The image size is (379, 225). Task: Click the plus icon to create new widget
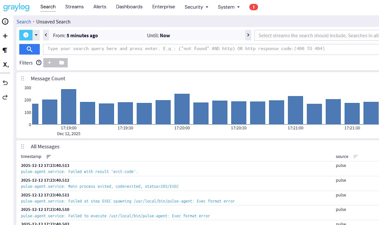click(5, 36)
